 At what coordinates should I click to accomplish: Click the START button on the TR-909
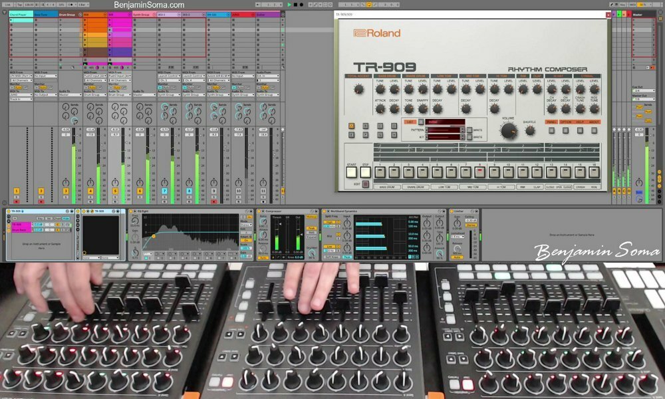(x=351, y=172)
